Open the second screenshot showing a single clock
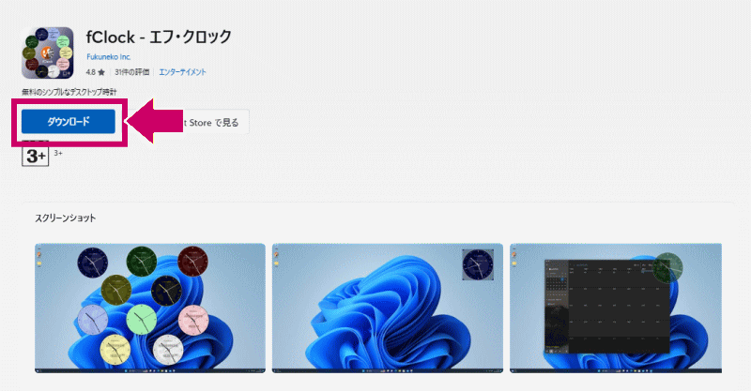This screenshot has width=751, height=391. click(x=388, y=308)
